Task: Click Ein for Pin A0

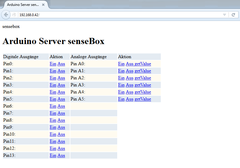Action: coord(121,64)
